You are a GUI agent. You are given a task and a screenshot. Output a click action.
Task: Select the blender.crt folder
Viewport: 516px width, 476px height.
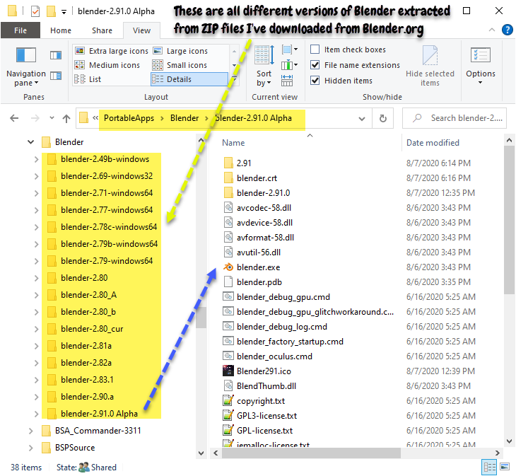tap(257, 178)
